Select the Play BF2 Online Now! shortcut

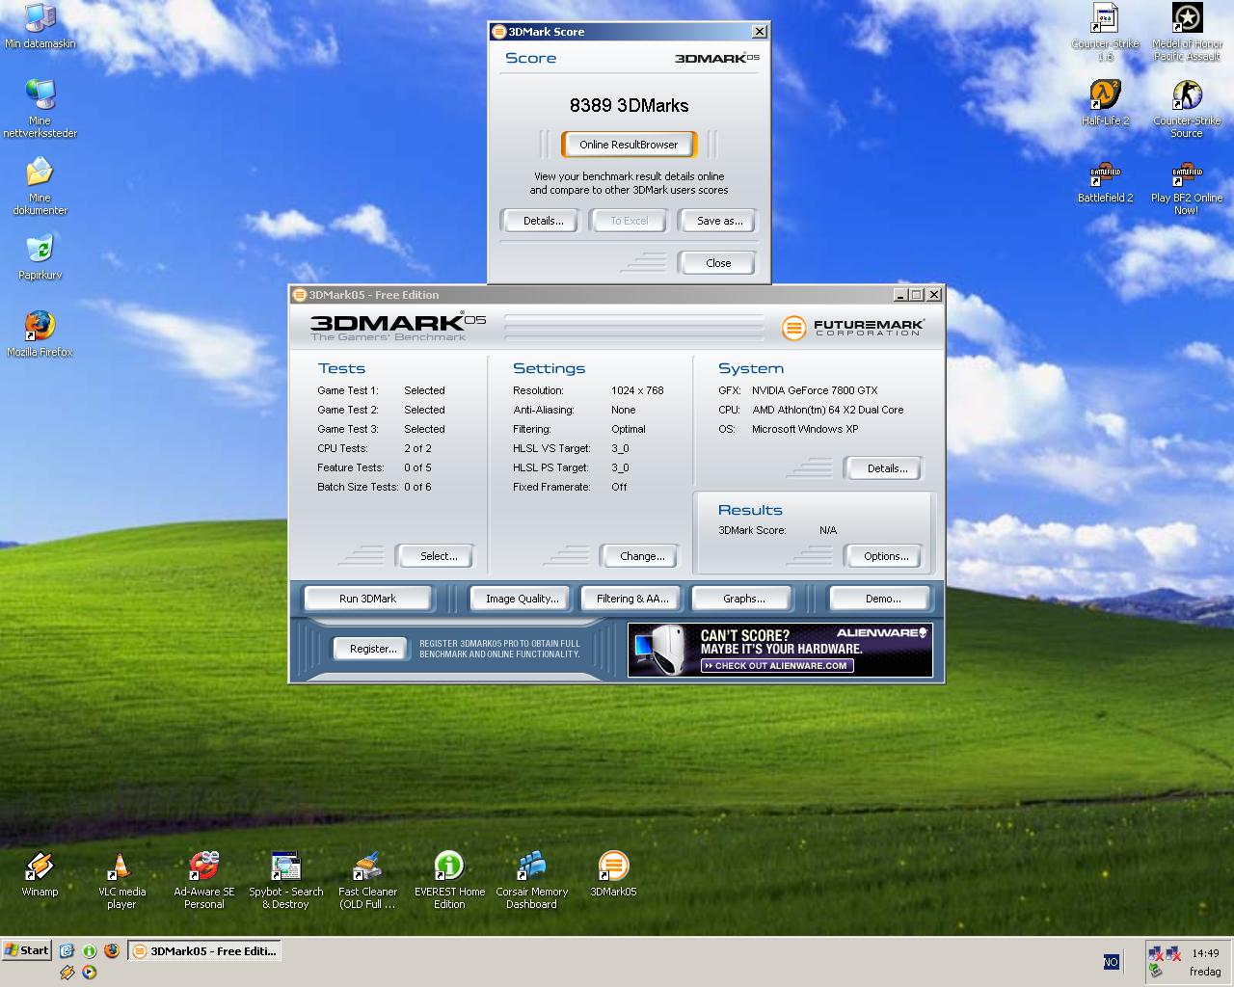tap(1187, 186)
